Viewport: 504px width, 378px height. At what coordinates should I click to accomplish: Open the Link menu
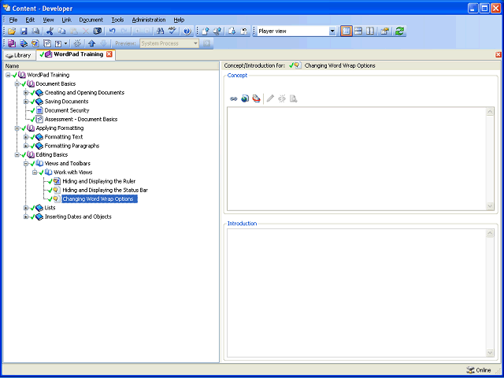66,20
